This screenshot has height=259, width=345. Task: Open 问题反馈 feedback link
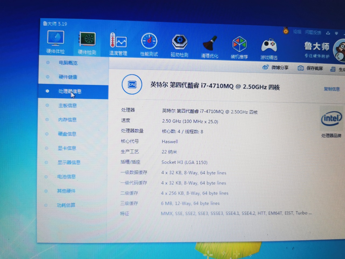point(313,32)
